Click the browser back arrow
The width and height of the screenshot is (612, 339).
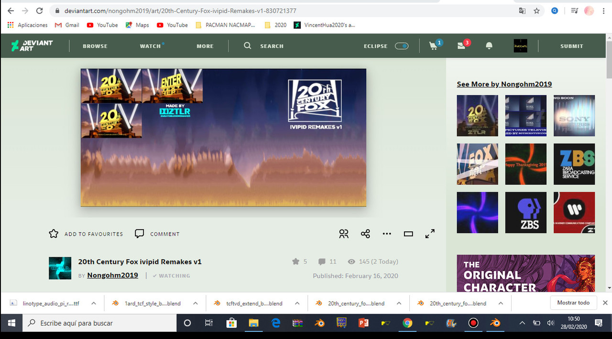pos(11,11)
